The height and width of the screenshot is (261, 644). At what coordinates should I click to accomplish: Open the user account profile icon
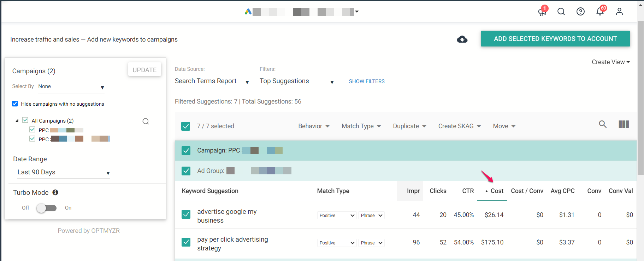[619, 12]
